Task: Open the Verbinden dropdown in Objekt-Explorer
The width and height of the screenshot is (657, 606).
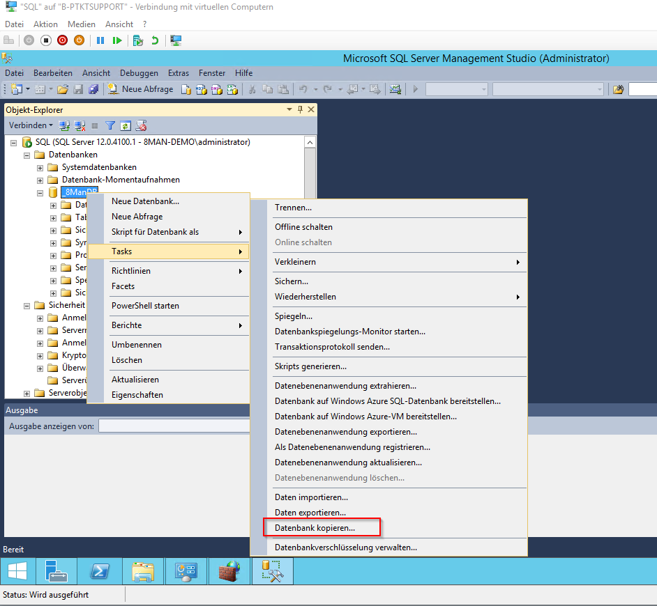Action: click(x=31, y=125)
